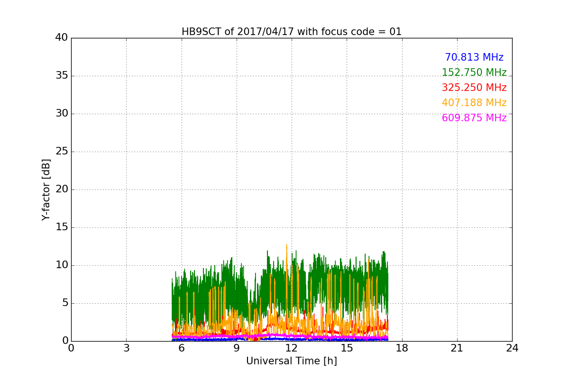Click the x-axis tick label 9
Screen dimensions: 569x379
coord(237,348)
